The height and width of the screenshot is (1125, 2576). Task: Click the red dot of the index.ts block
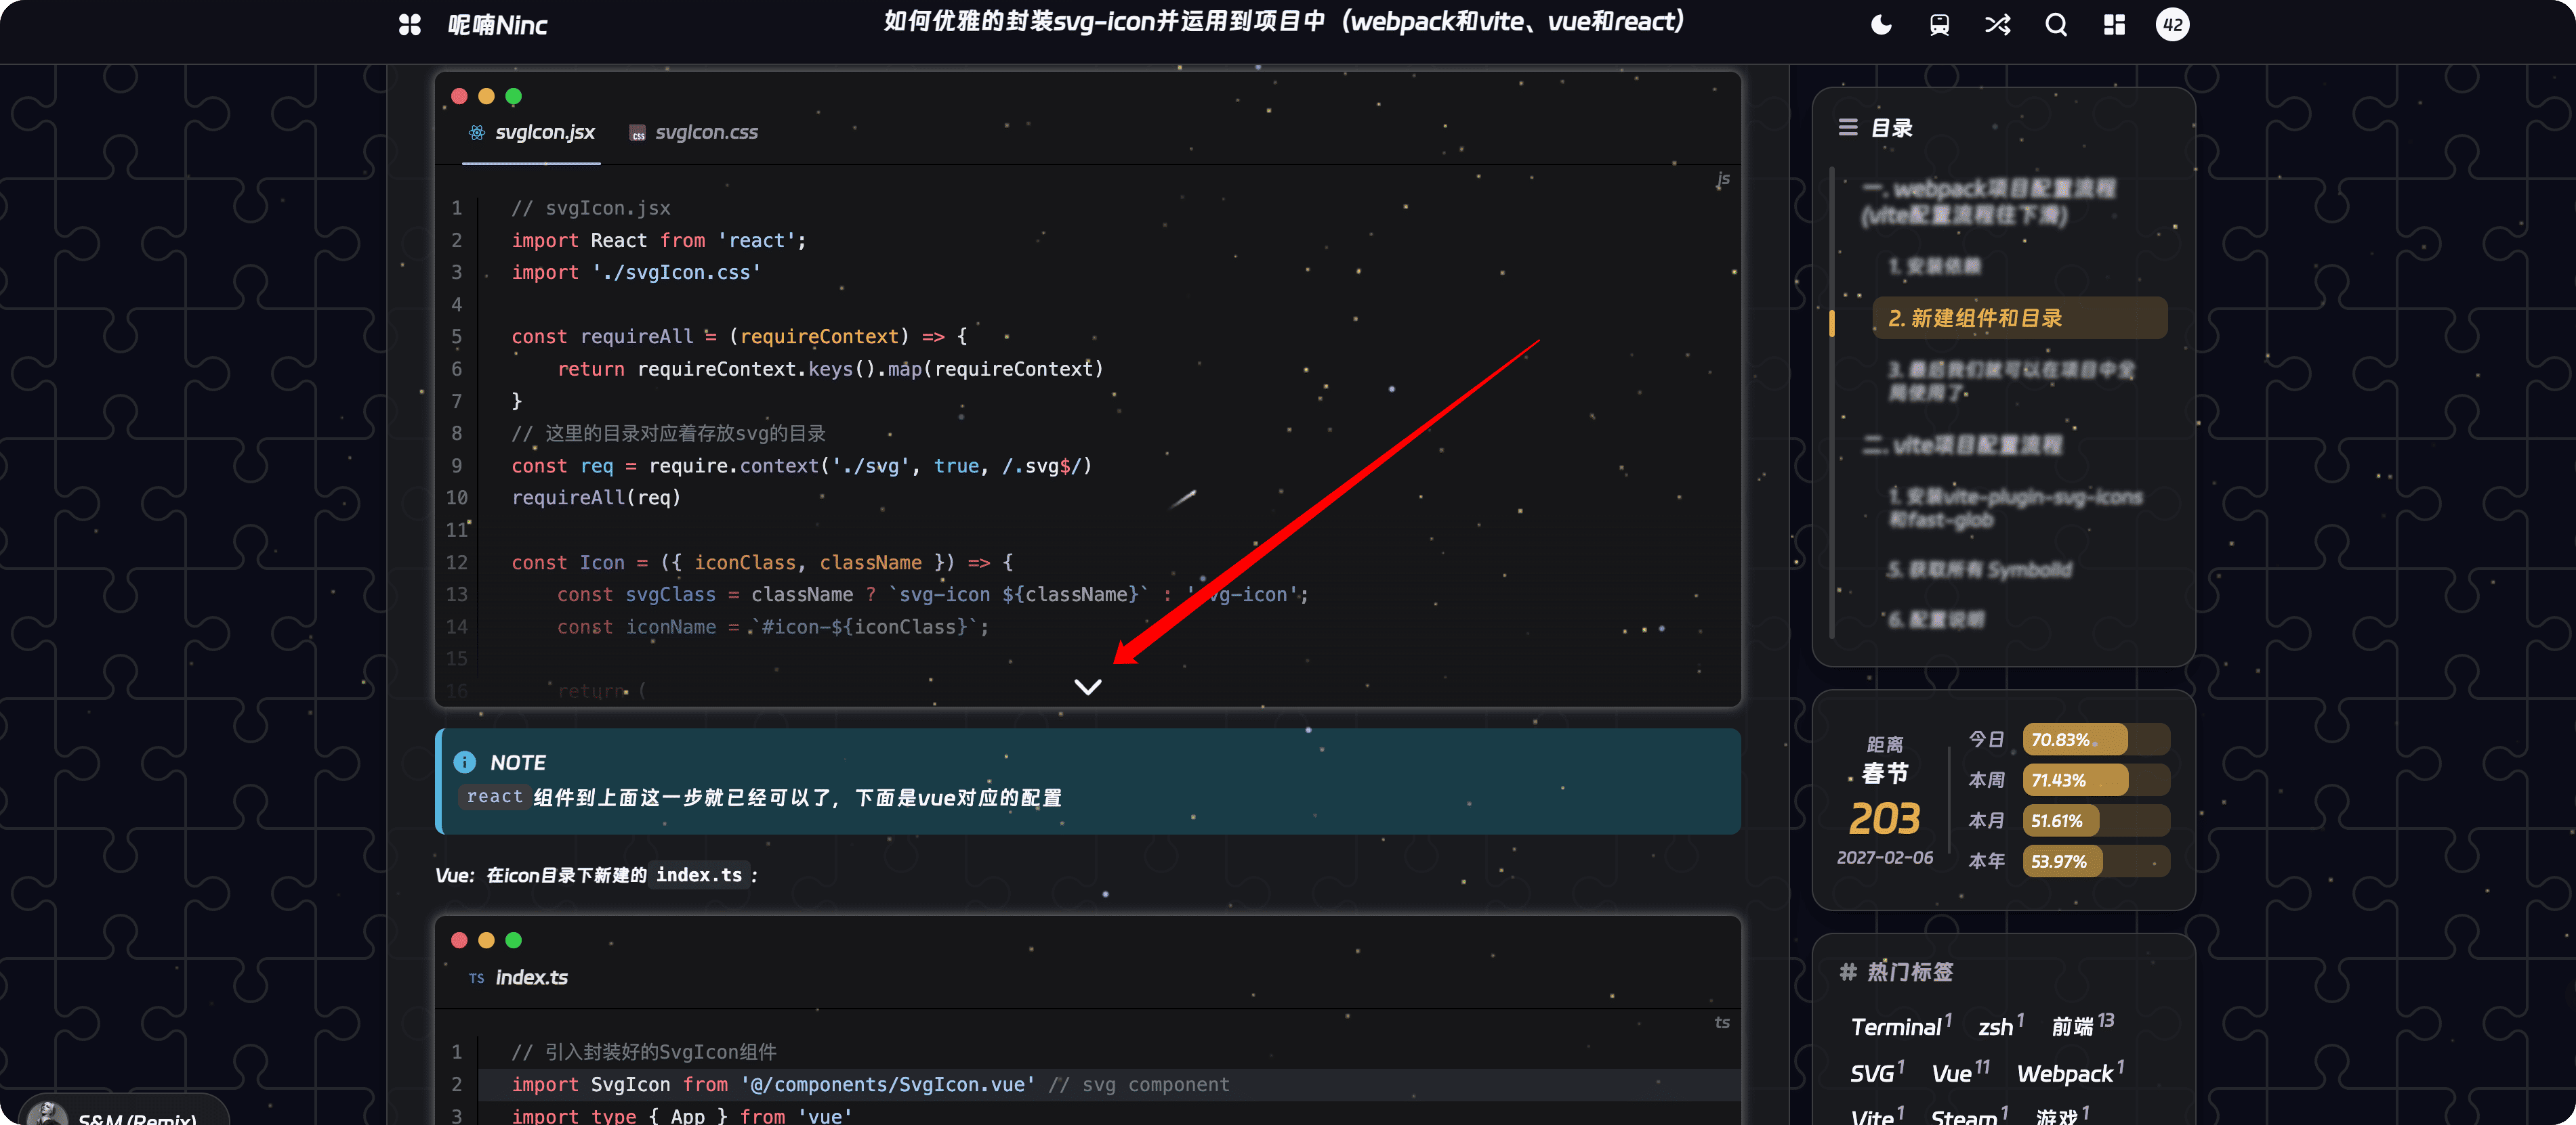(459, 939)
